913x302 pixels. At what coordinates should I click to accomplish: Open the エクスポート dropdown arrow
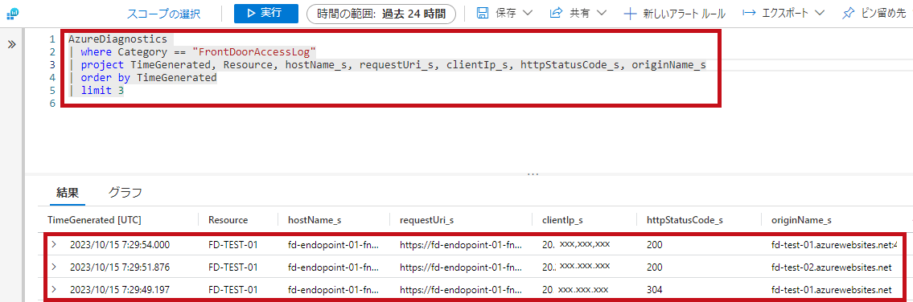tap(819, 14)
